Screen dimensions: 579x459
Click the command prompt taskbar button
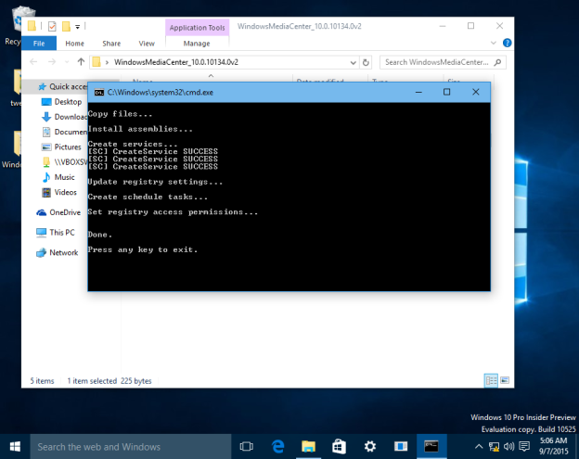(431, 447)
